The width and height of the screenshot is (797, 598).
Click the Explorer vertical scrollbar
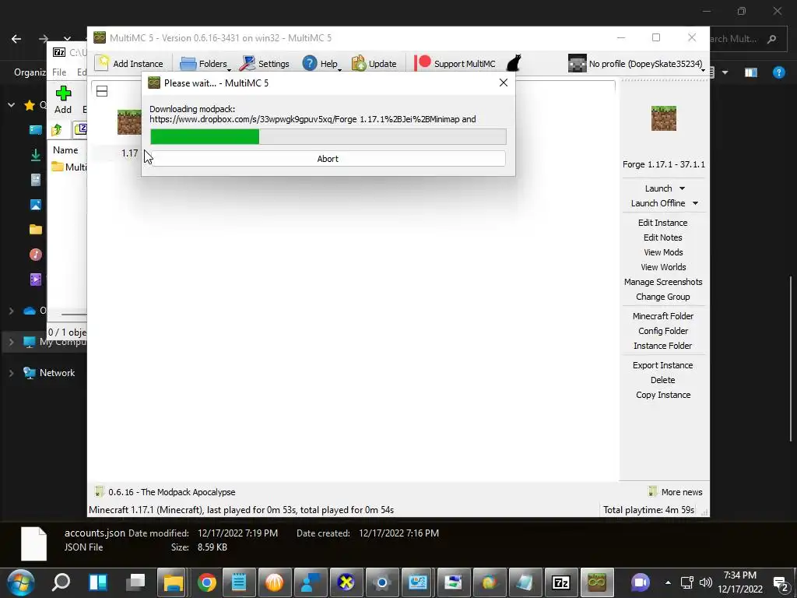click(x=790, y=358)
